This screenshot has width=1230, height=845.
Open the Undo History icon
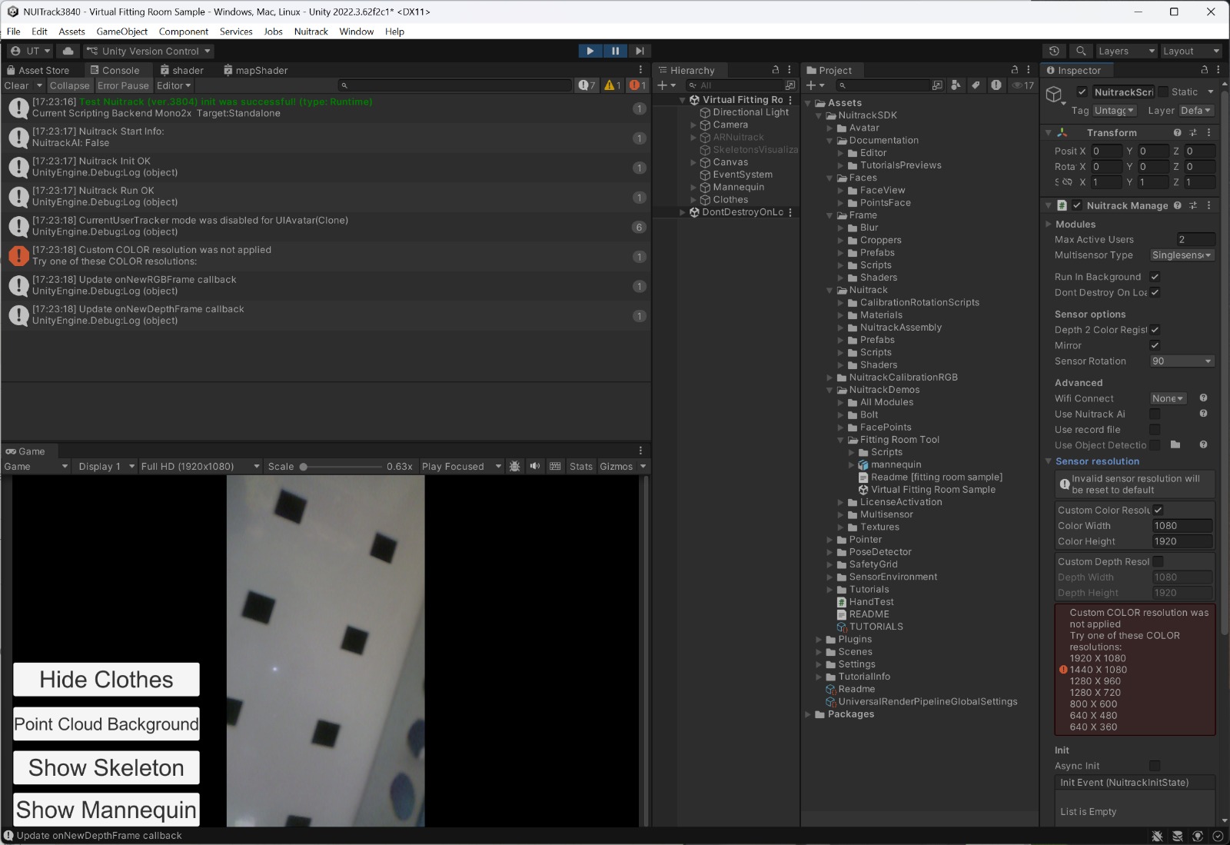click(1054, 51)
